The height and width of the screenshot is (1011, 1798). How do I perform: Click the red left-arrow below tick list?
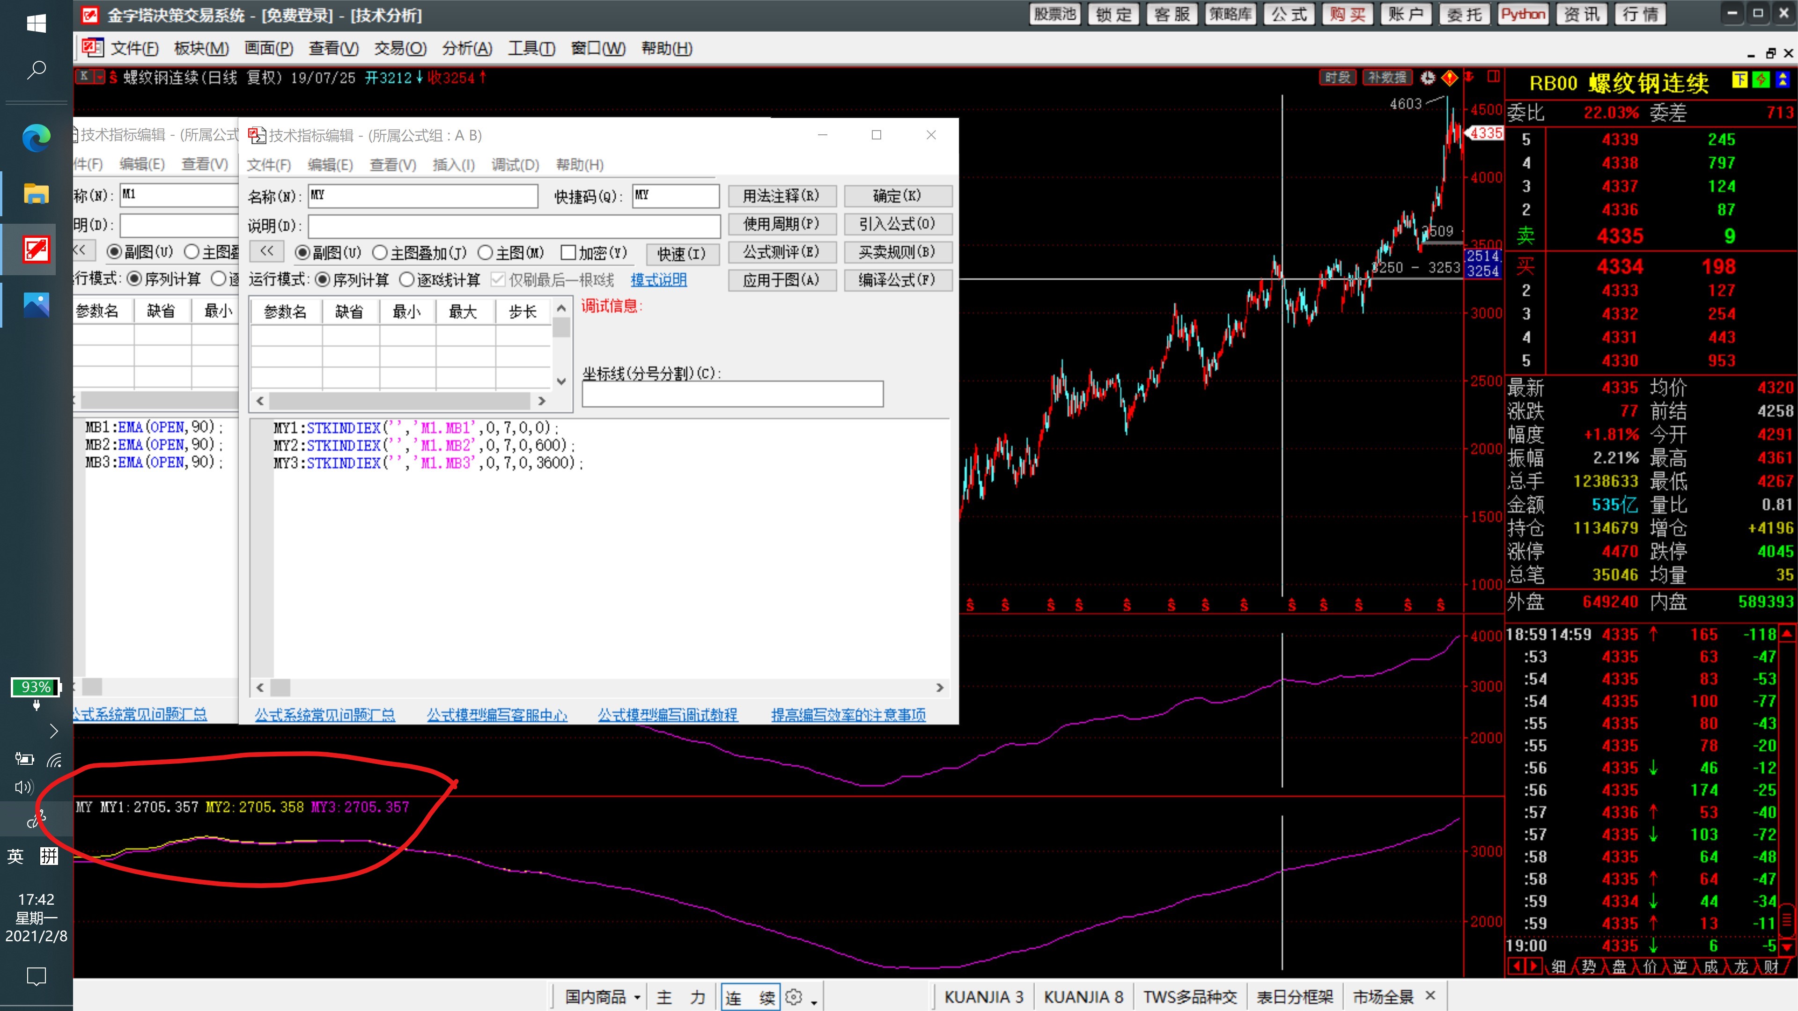tap(1515, 967)
